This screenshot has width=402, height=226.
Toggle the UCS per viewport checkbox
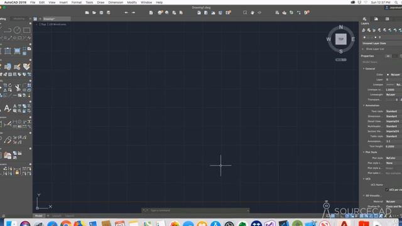(387, 190)
